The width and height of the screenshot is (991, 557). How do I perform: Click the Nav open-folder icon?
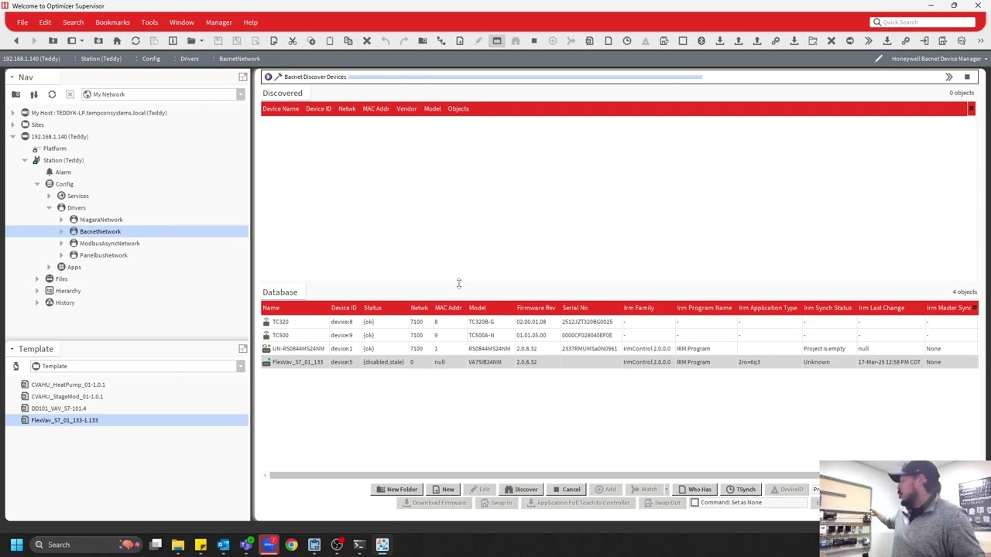click(15, 94)
